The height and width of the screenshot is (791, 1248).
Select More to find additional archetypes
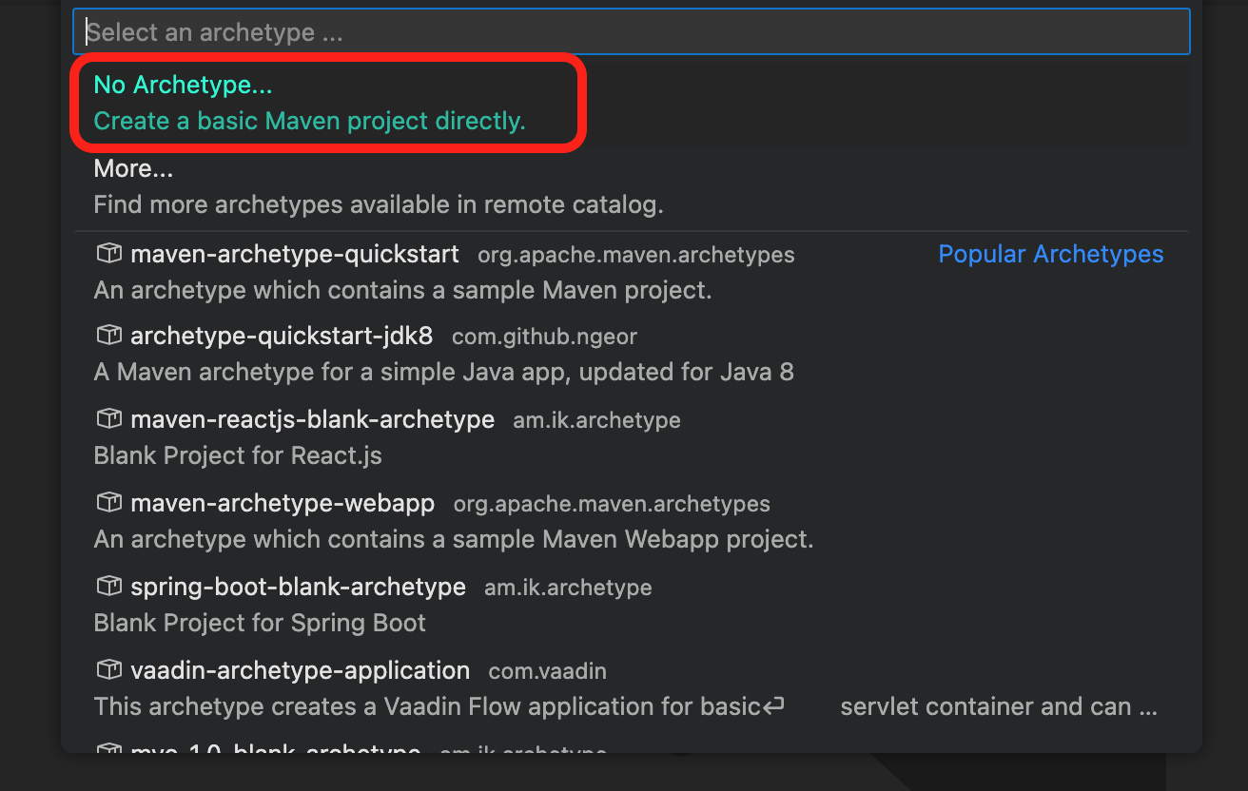[133, 168]
